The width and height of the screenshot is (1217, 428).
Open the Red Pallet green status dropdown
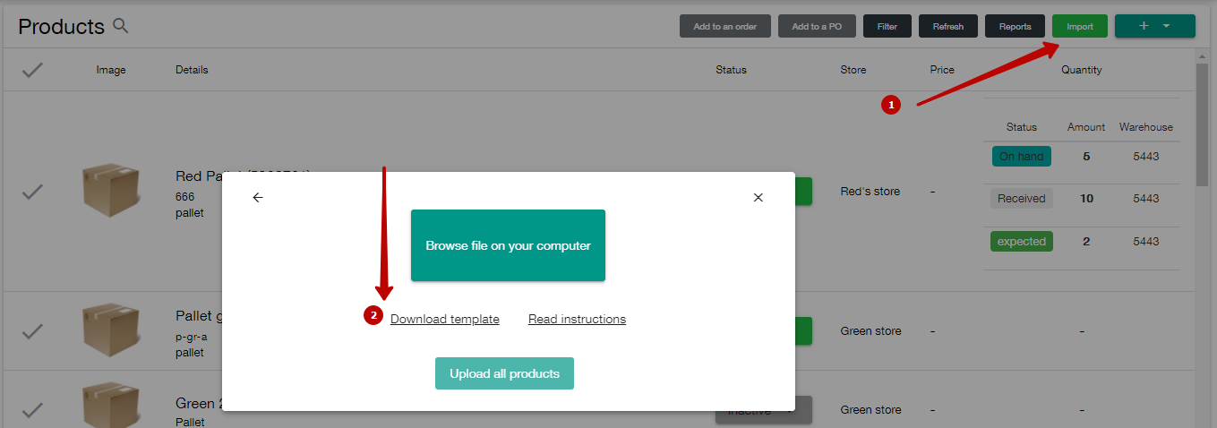click(x=803, y=191)
